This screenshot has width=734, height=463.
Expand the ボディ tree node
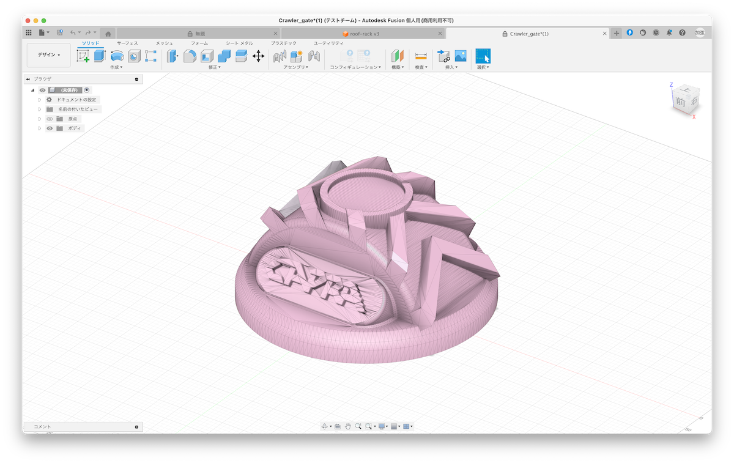pos(40,128)
